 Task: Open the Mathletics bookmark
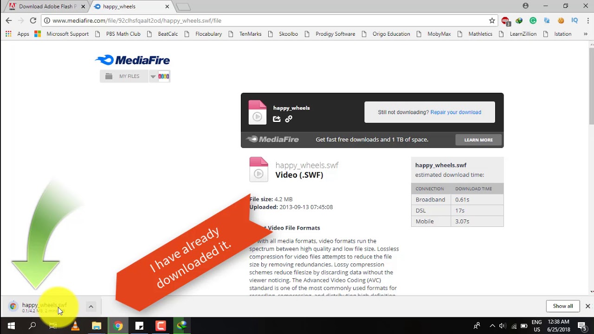click(x=475, y=34)
